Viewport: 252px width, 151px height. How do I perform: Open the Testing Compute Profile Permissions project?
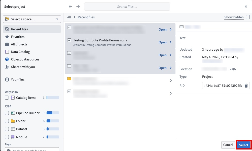[x=162, y=42]
